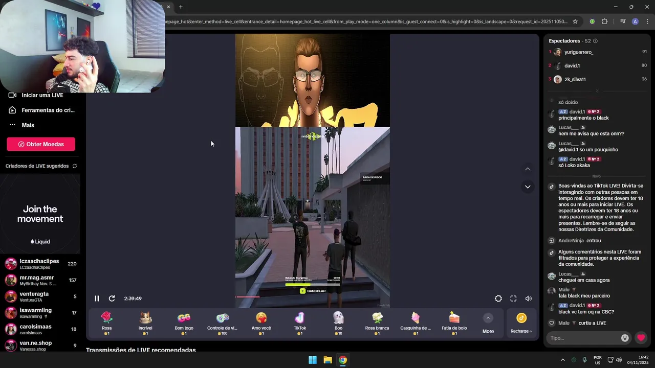Click AndreNinja username in chat

coord(571,241)
